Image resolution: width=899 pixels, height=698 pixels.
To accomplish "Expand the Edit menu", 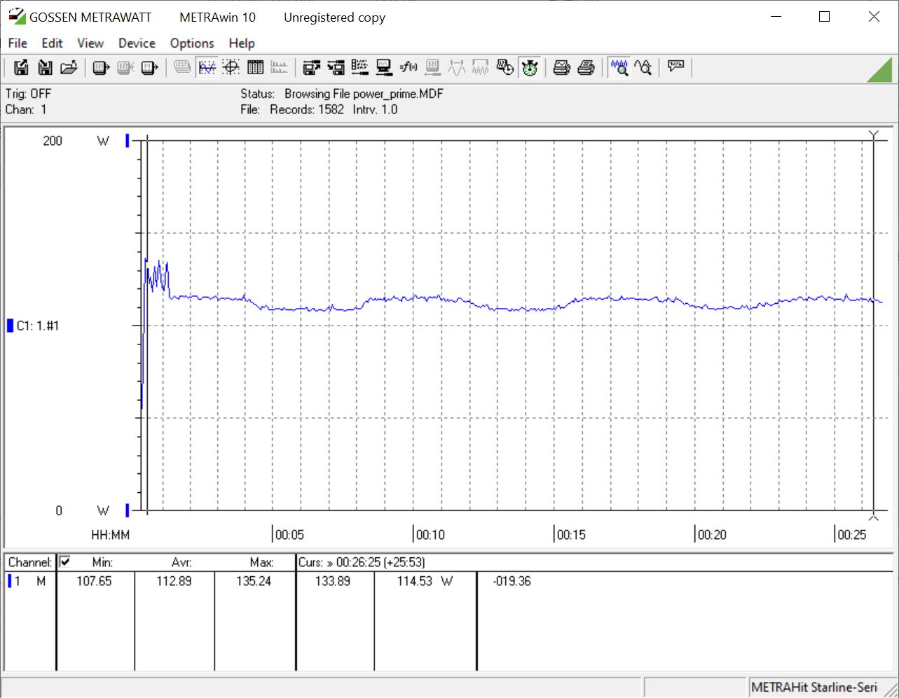I will tap(52, 43).
